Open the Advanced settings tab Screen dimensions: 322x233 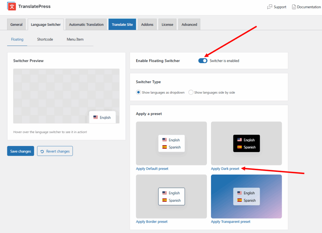tap(189, 24)
